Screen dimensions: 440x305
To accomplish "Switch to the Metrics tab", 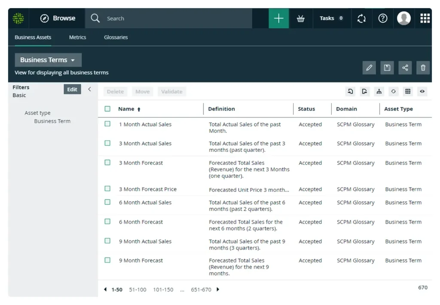I will click(x=77, y=37).
